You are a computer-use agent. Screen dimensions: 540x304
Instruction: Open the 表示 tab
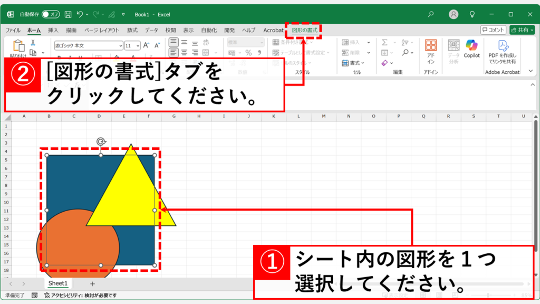188,30
